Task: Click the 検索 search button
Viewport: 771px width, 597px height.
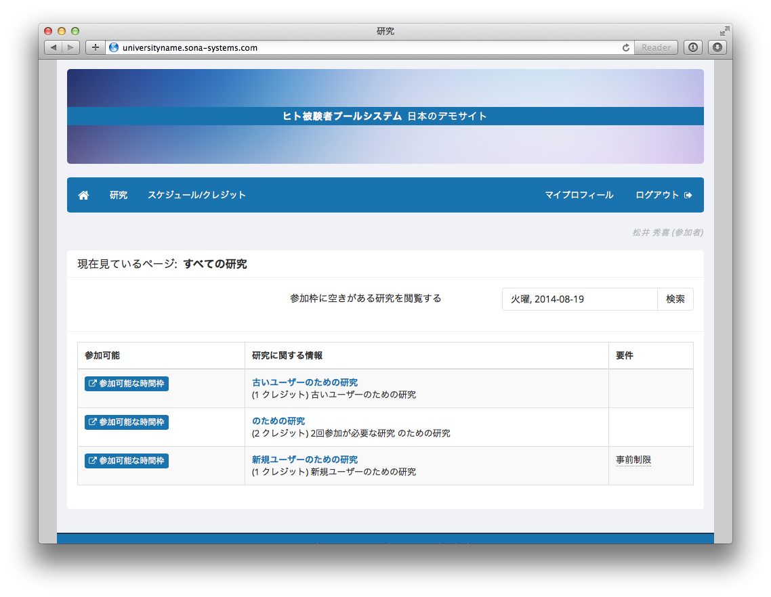Action: (675, 299)
